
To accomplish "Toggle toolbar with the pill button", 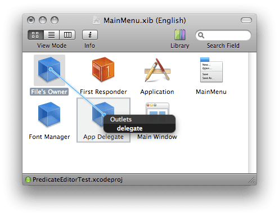I will 246,20.
